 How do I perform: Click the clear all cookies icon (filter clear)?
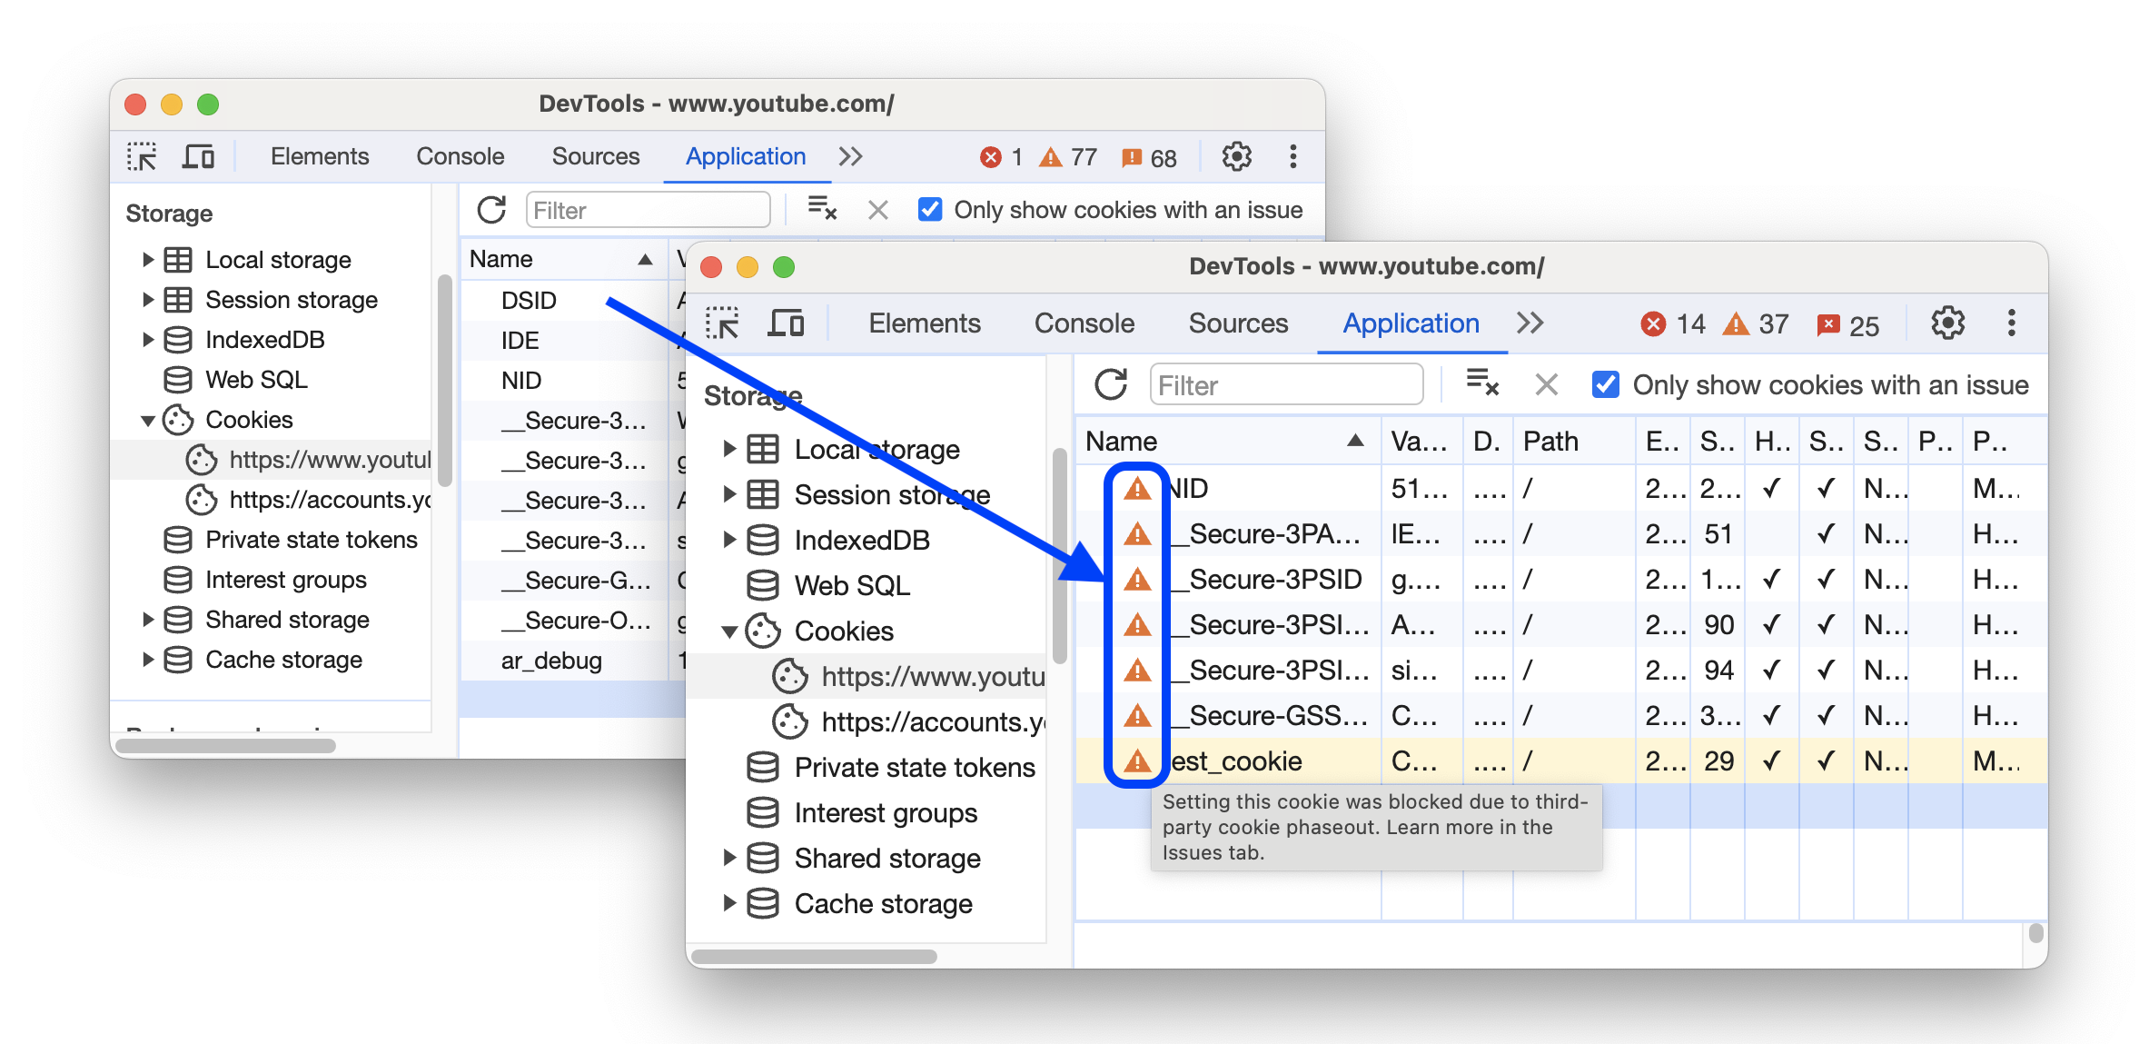pyautogui.click(x=1483, y=383)
